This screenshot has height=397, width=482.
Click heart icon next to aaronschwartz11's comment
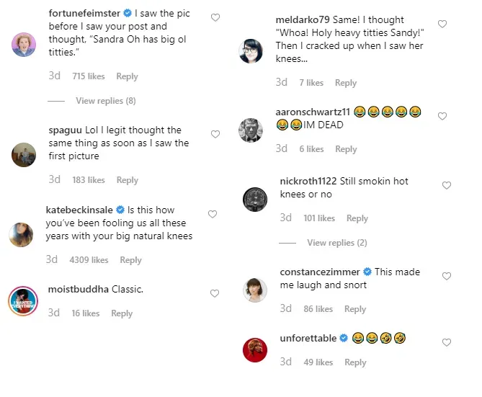(442, 116)
